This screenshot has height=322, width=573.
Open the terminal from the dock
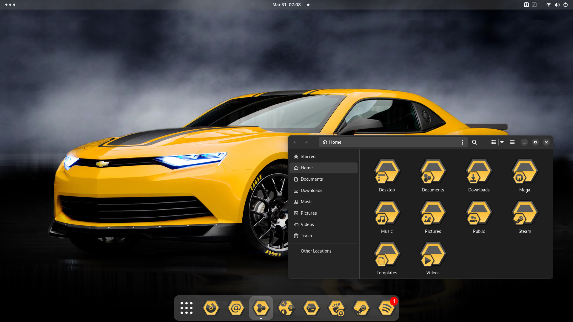[x=311, y=308]
